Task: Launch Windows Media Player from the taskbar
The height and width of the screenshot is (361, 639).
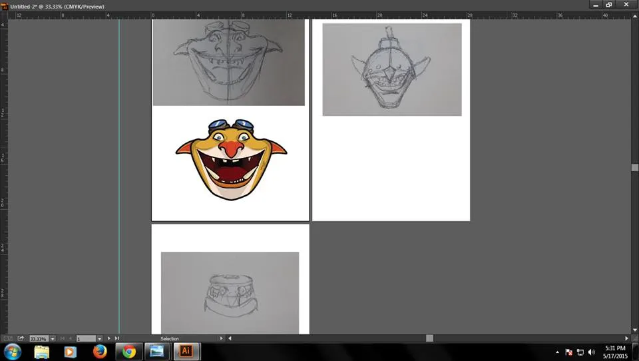Action: pos(70,352)
